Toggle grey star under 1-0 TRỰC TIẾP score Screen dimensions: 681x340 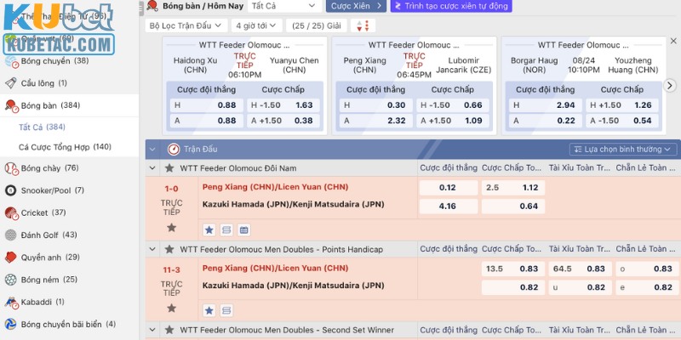point(172,227)
